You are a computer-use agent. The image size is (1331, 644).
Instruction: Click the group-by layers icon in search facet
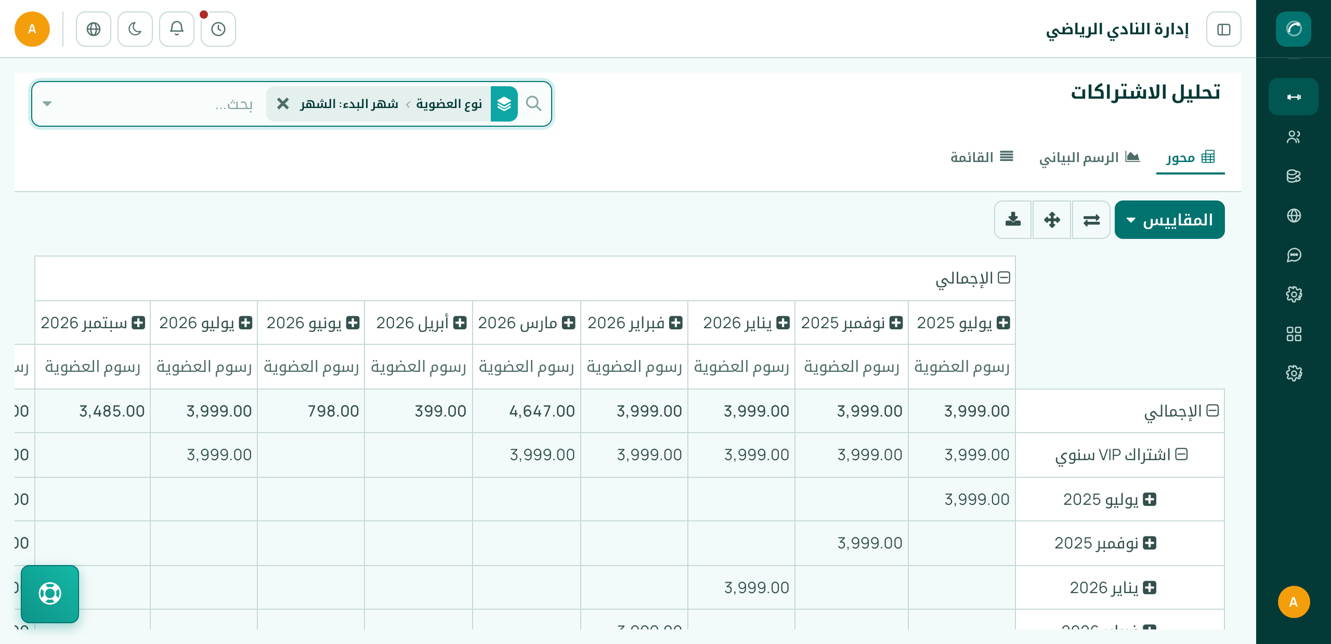click(x=504, y=104)
